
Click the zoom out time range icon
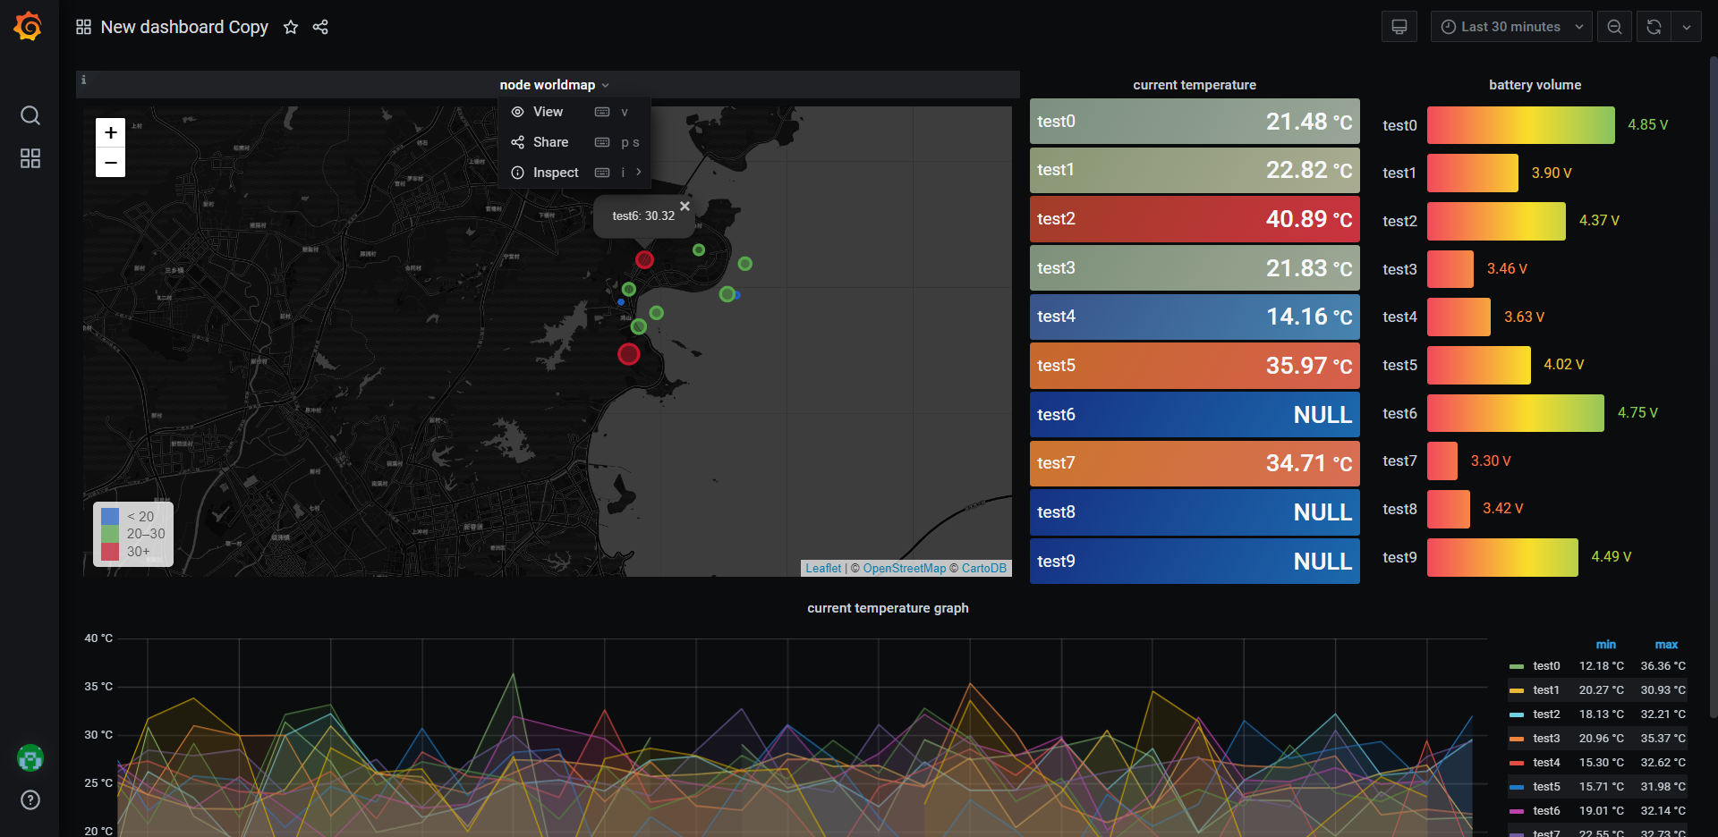click(x=1613, y=26)
